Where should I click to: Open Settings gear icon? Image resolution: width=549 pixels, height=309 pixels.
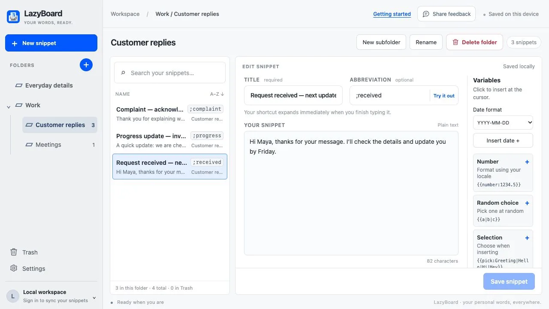tap(14, 268)
